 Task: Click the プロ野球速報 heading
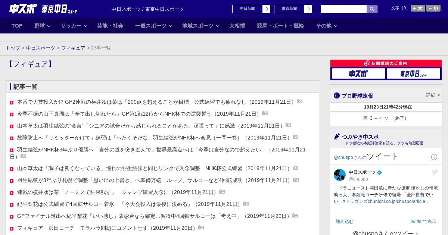tap(357, 96)
